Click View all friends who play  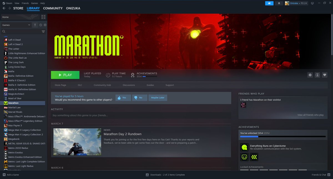[x=311, y=115]
